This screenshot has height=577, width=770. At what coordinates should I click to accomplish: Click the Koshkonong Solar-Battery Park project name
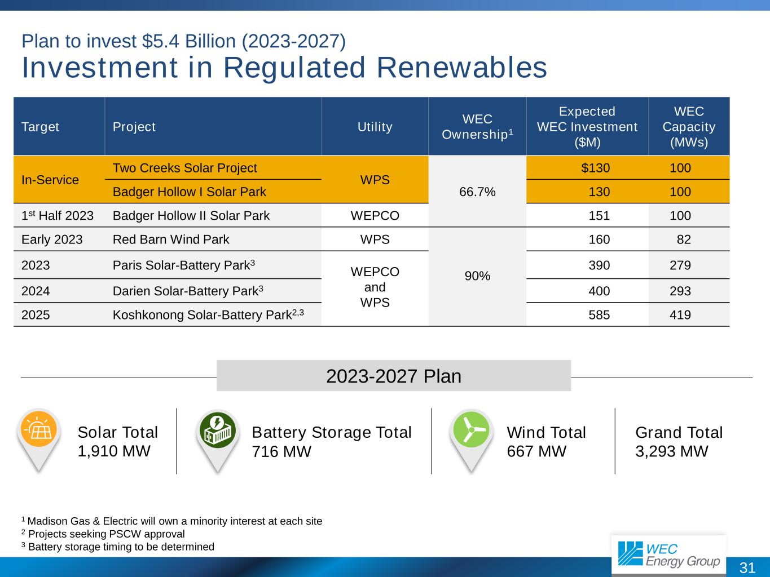coord(208,314)
